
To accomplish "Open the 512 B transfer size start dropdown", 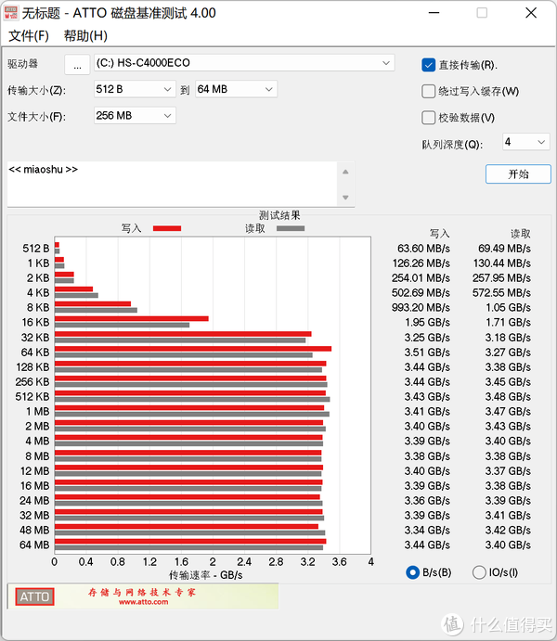I will coord(135,89).
